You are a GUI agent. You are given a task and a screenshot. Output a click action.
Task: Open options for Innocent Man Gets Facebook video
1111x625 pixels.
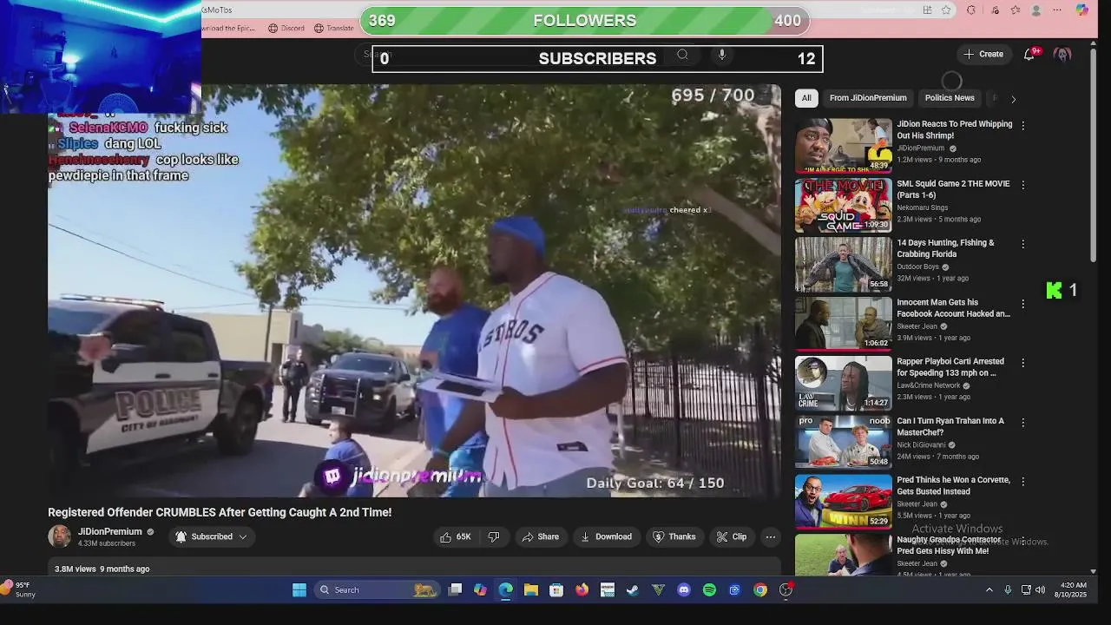point(1023,304)
